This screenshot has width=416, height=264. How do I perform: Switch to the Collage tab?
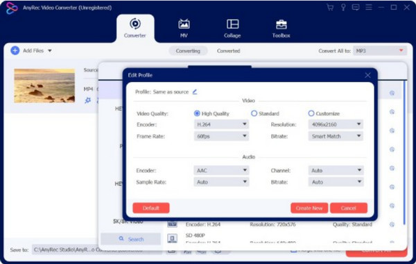[x=232, y=28]
